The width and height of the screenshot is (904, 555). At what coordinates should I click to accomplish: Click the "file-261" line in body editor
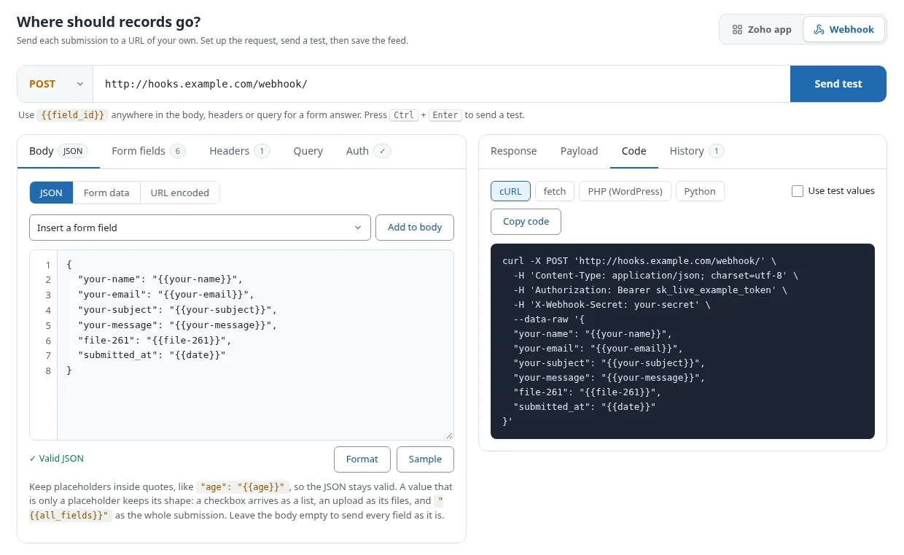click(x=155, y=340)
